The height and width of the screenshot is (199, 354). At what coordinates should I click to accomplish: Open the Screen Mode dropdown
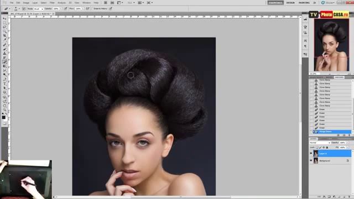pyautogui.click(x=150, y=3)
